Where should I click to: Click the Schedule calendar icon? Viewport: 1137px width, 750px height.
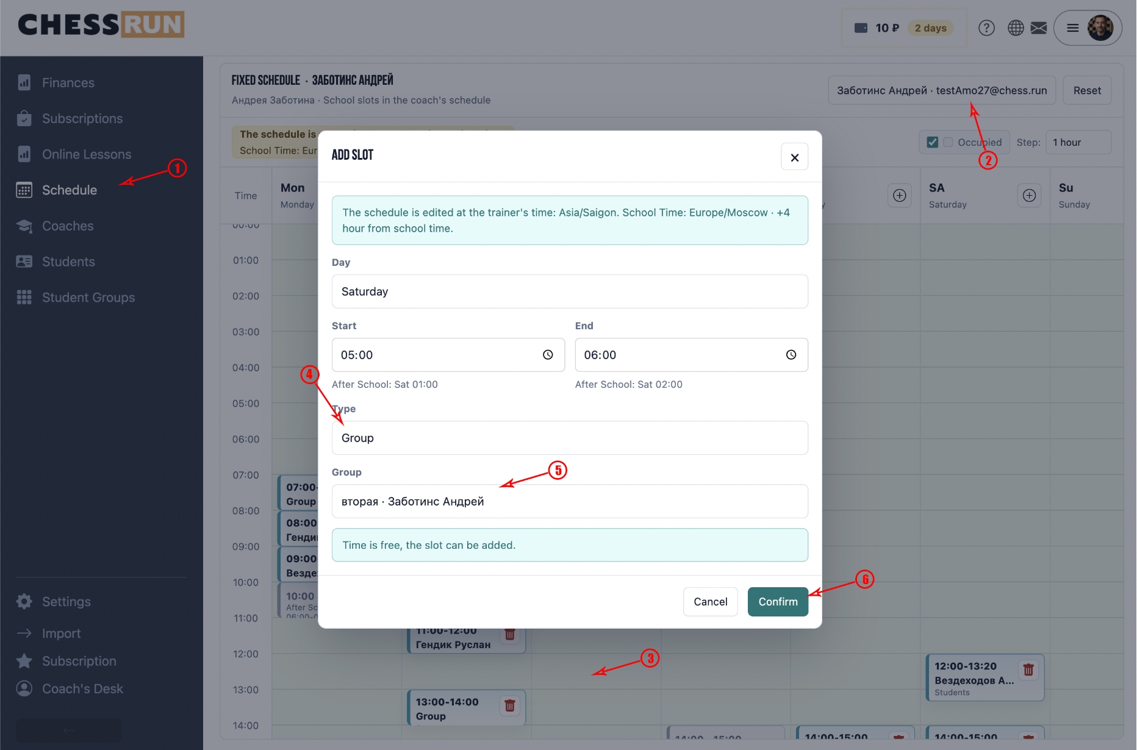24,190
